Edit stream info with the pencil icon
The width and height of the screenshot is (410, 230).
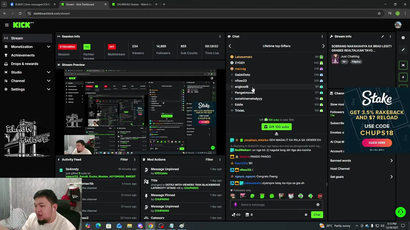pos(382,36)
